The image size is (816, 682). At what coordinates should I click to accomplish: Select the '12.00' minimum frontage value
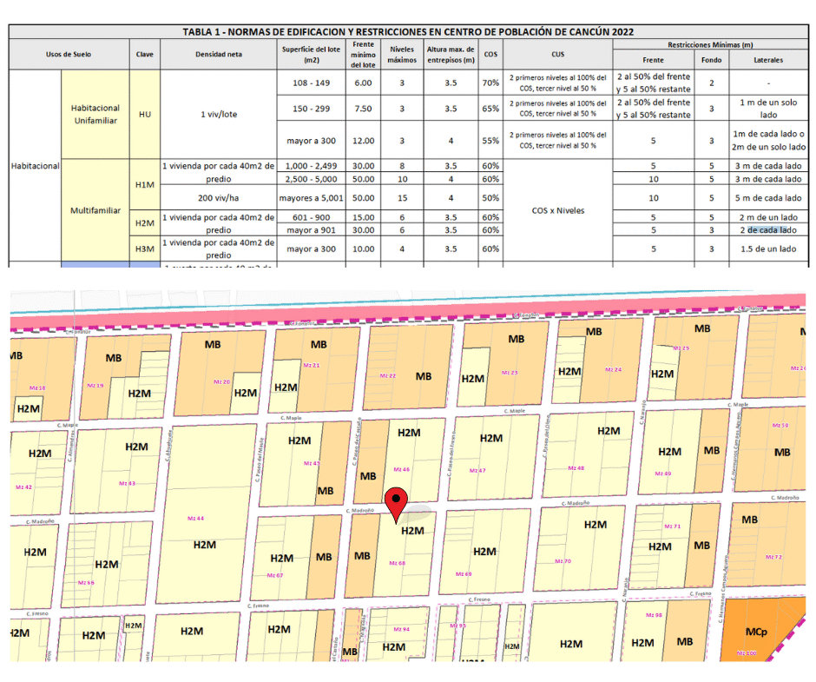pyautogui.click(x=363, y=141)
